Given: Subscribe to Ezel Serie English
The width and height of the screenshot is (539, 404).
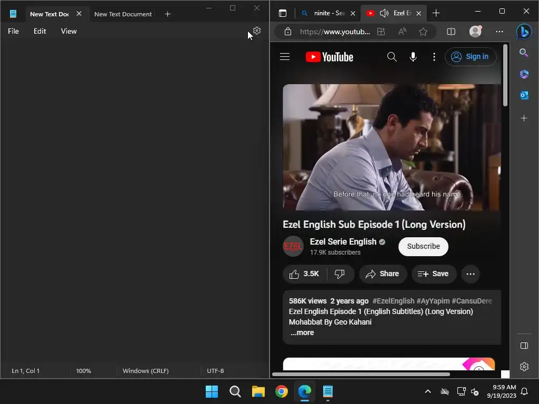Looking at the screenshot, I should [423, 246].
